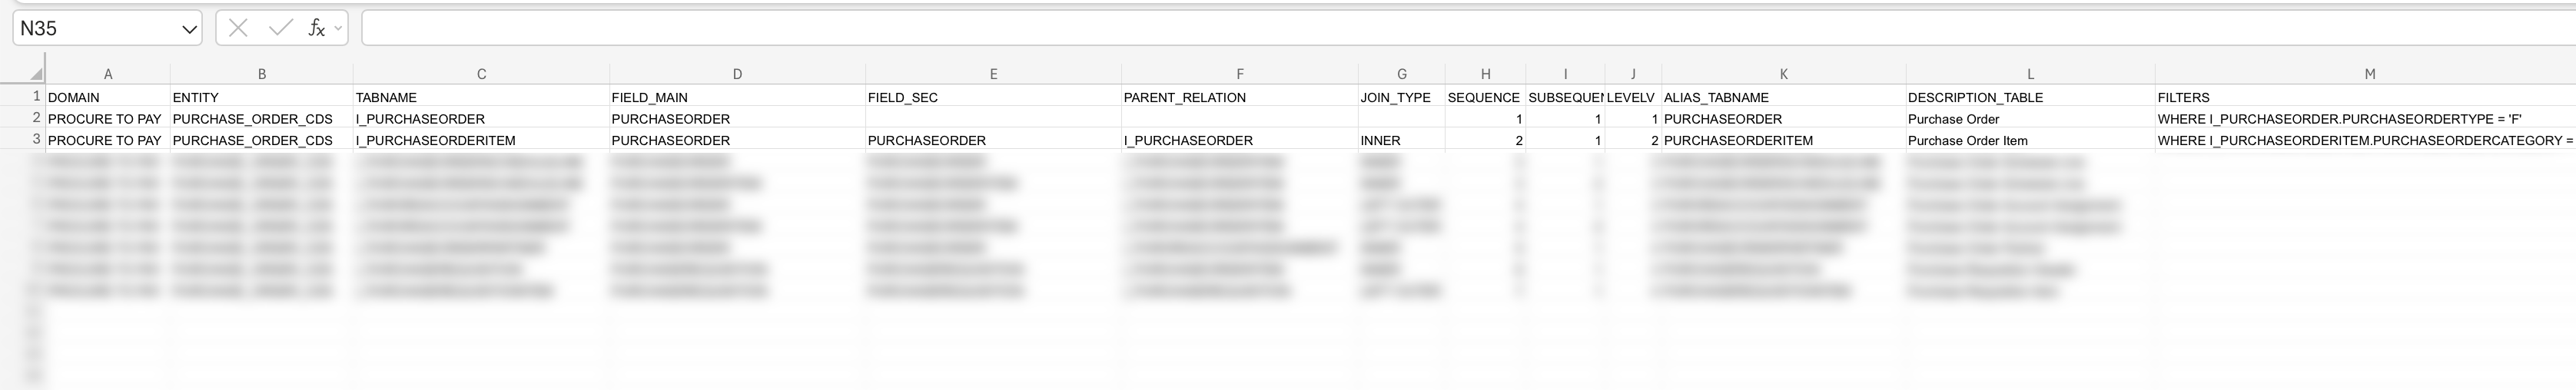Screen dimensions: 2576x390
Task: Select the 'Purchase Order Item' description cell
Action: tap(2030, 140)
